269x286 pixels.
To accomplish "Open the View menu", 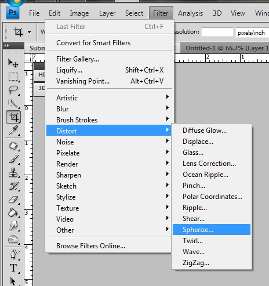I will (x=238, y=13).
